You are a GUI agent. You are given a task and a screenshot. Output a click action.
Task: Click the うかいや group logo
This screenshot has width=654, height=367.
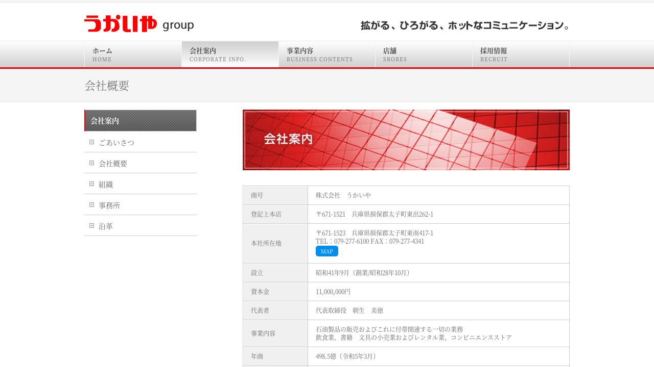139,24
